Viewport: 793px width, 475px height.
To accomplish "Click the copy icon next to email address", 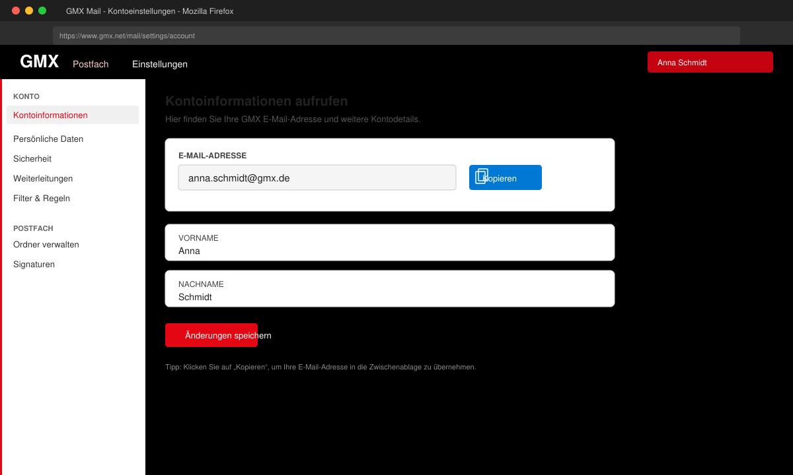I will 482,176.
